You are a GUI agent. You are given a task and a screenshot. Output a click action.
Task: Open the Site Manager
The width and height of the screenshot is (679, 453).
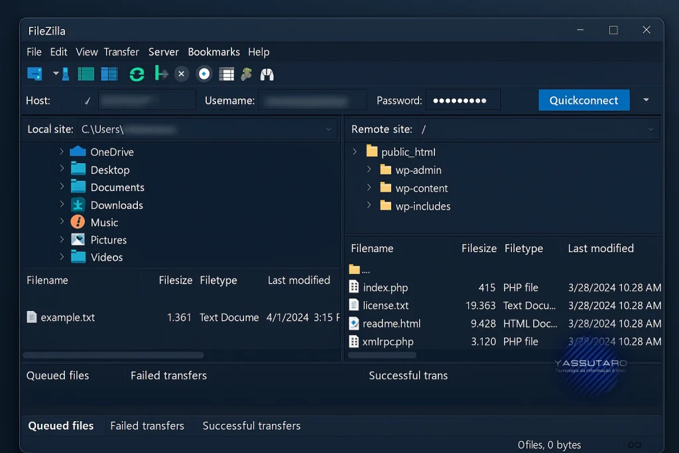click(x=34, y=74)
